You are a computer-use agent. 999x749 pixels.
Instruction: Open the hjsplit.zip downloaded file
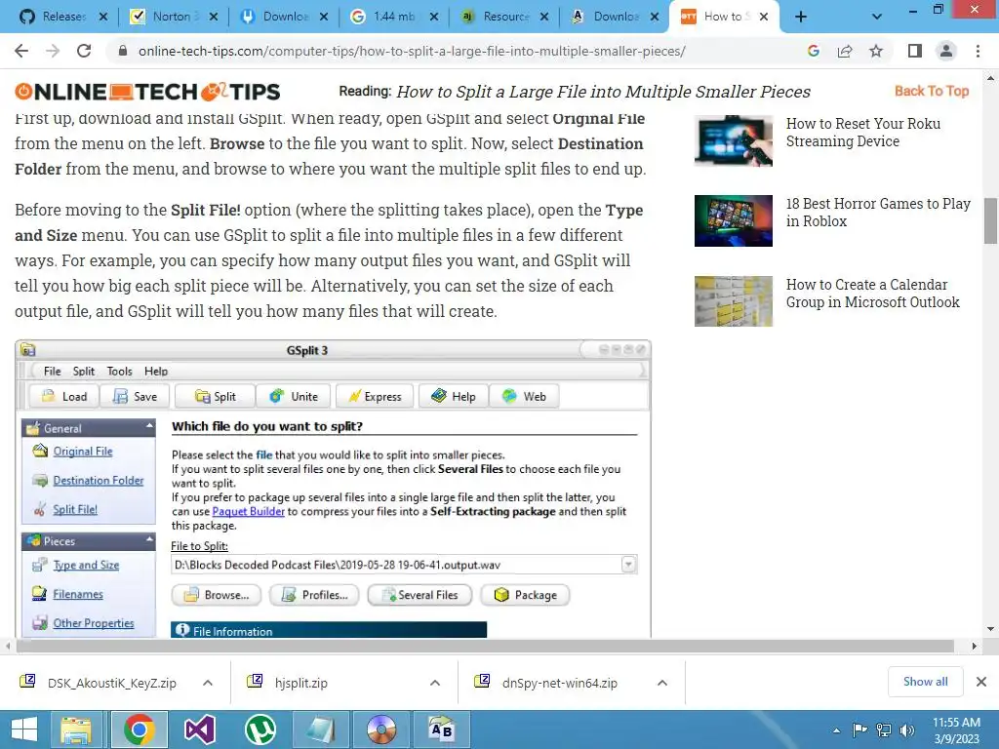(300, 683)
